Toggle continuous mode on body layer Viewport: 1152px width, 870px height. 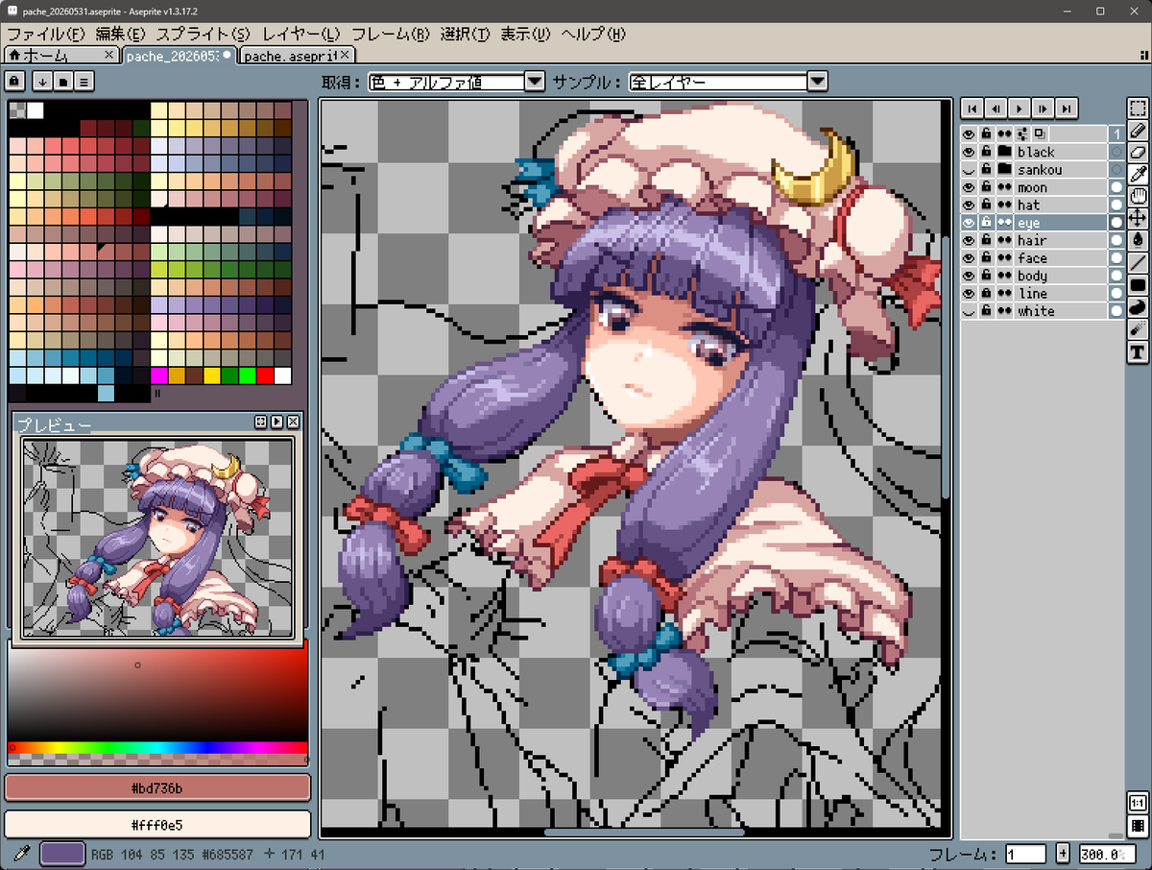click(1004, 276)
